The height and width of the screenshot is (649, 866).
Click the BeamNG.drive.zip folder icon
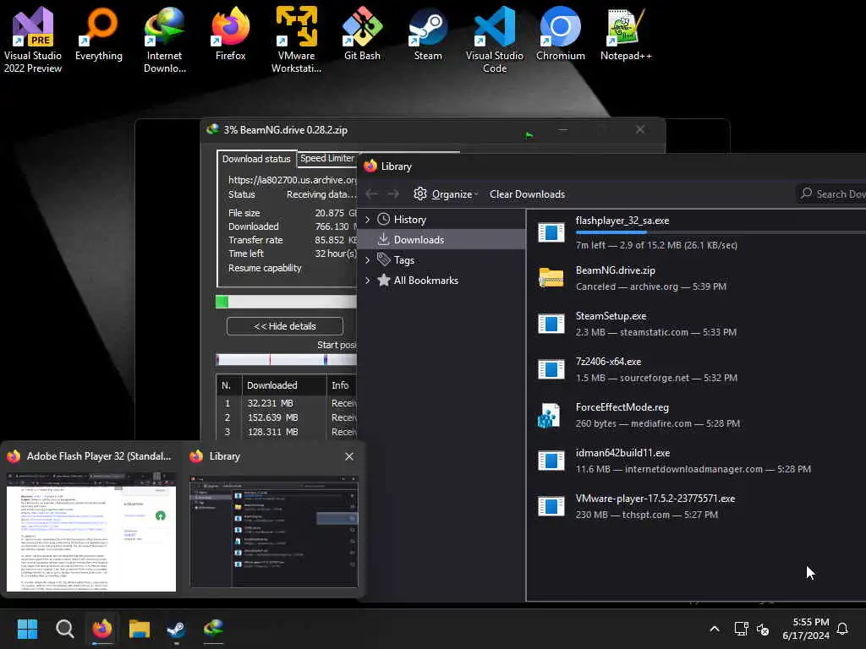coord(551,277)
